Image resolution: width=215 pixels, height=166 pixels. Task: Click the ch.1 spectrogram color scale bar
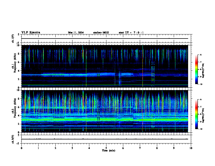tap(196, 69)
